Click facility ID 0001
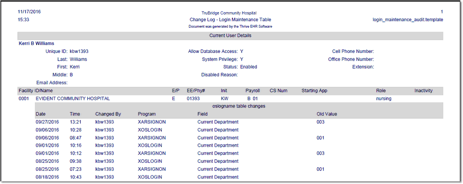The height and width of the screenshot is (184, 463). [24, 99]
